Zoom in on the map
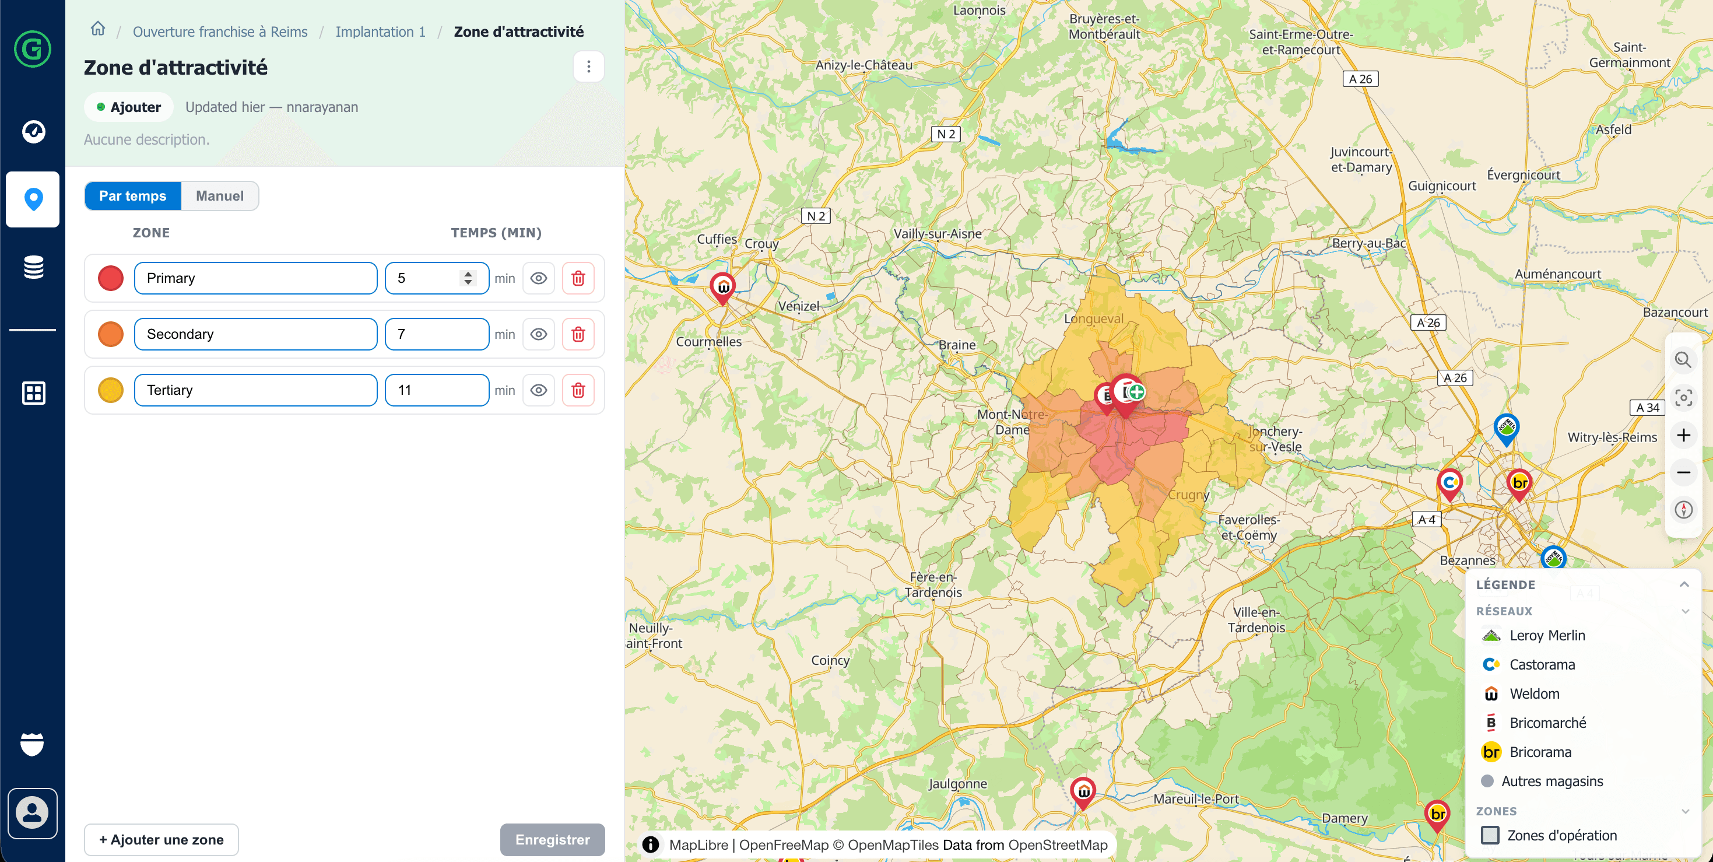This screenshot has width=1713, height=862. point(1683,435)
